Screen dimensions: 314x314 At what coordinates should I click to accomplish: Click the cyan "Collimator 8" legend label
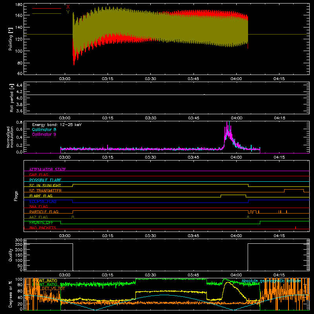click(x=44, y=130)
